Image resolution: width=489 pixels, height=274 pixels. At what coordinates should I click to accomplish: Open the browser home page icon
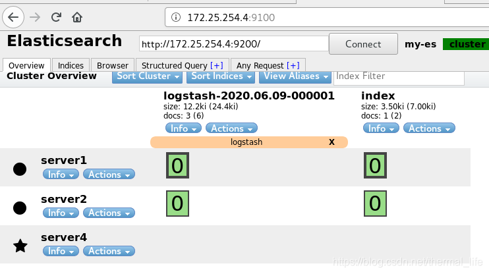click(x=77, y=17)
